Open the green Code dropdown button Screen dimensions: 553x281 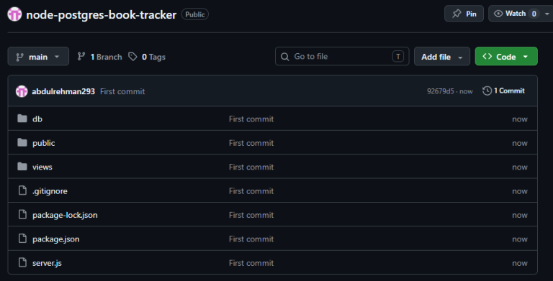(x=506, y=56)
